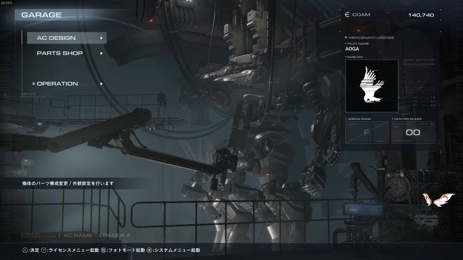The image size is (463, 260).
Task: Click the 60 FPS counter
Action: click(6, 3)
